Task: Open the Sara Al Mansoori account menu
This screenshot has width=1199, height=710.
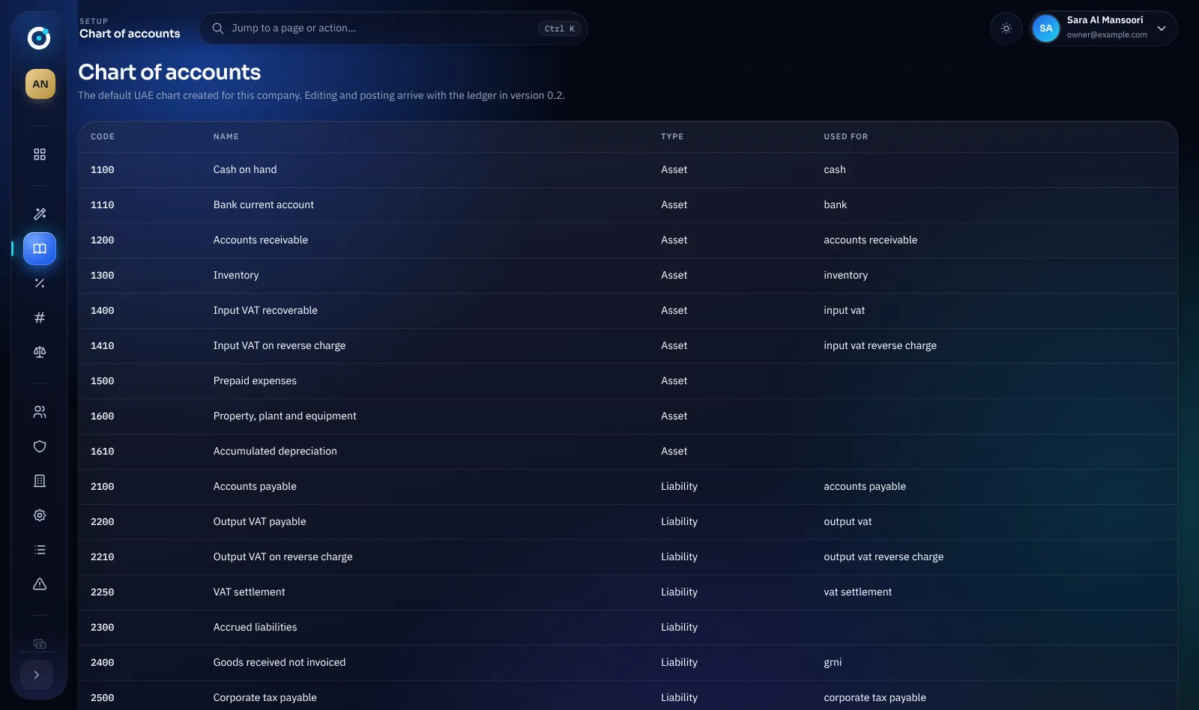Action: pos(1103,28)
